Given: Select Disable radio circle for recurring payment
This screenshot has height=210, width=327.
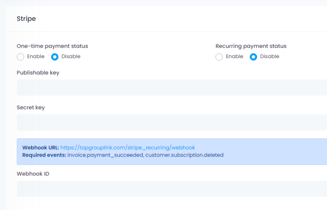Looking at the screenshot, I should (x=253, y=57).
